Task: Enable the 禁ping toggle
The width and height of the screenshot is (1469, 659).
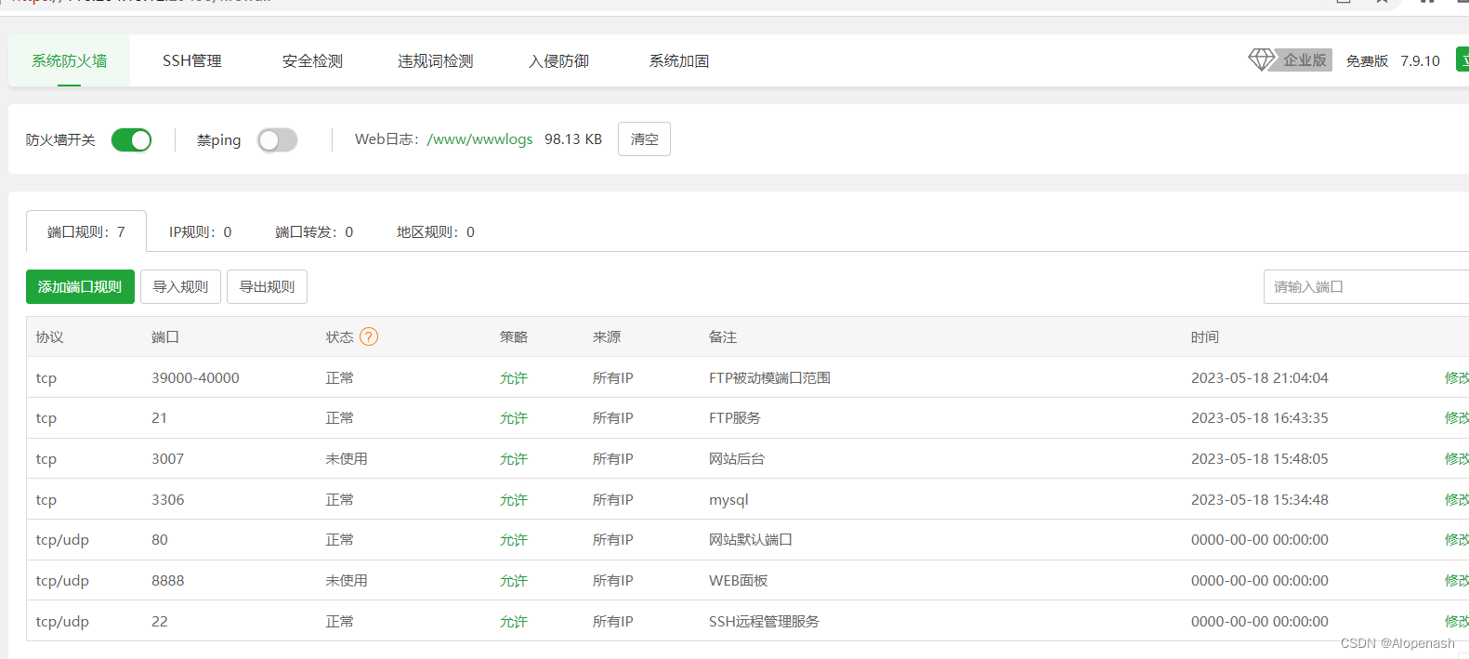Action: [277, 139]
